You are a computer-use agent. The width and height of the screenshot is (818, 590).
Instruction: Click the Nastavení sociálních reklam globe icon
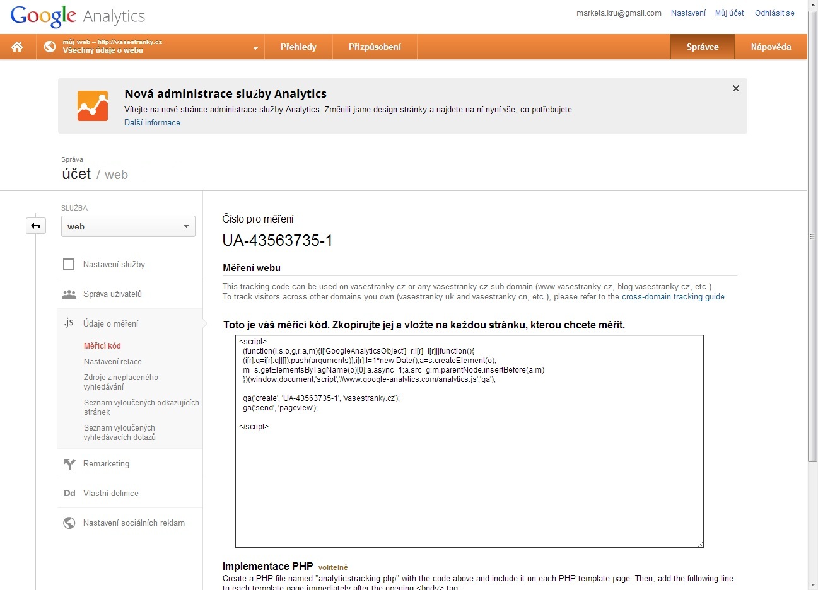point(69,523)
